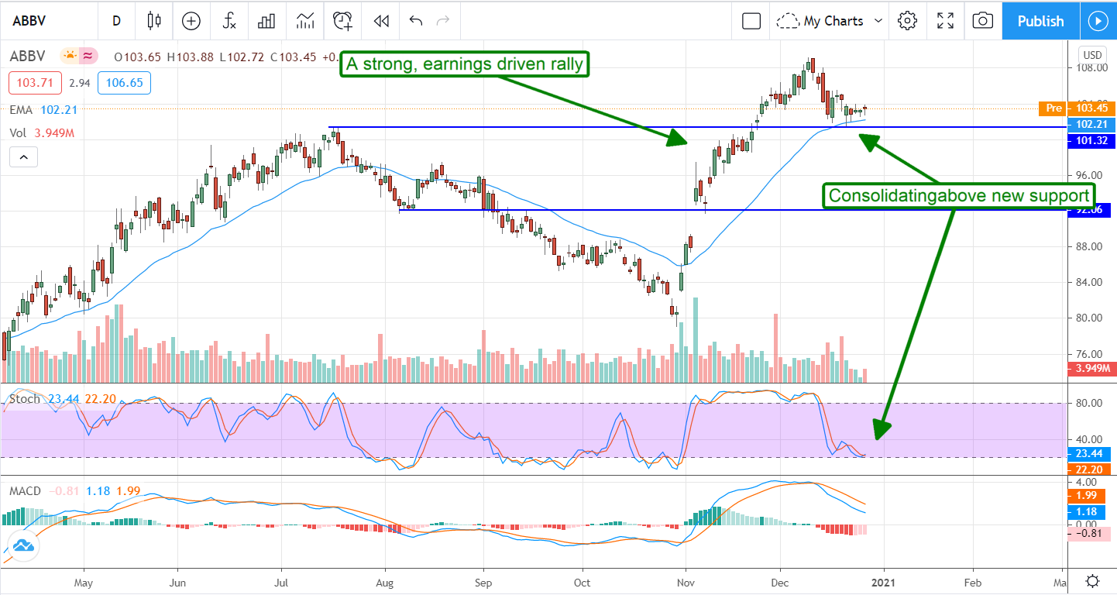The width and height of the screenshot is (1117, 595).
Task: Open chart settings via the top gear icon
Action: pyautogui.click(x=908, y=21)
